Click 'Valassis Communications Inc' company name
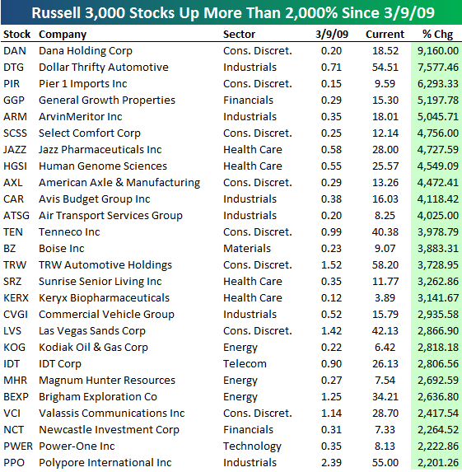 [112, 414]
